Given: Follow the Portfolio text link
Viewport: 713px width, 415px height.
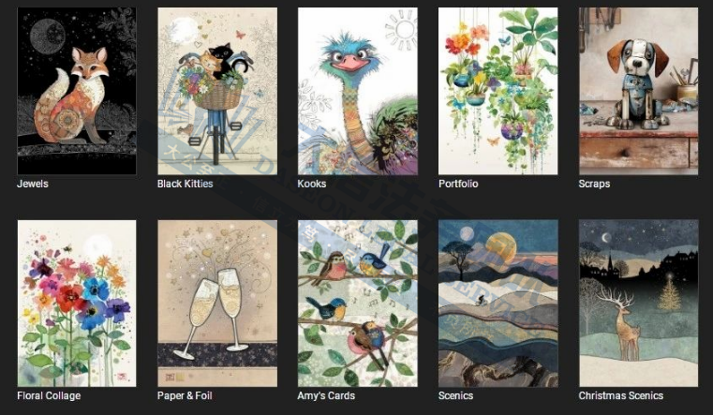Looking at the screenshot, I should 458,184.
